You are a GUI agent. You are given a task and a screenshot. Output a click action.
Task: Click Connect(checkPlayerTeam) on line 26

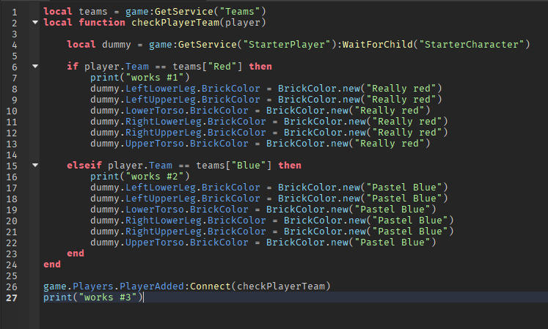coord(260,286)
